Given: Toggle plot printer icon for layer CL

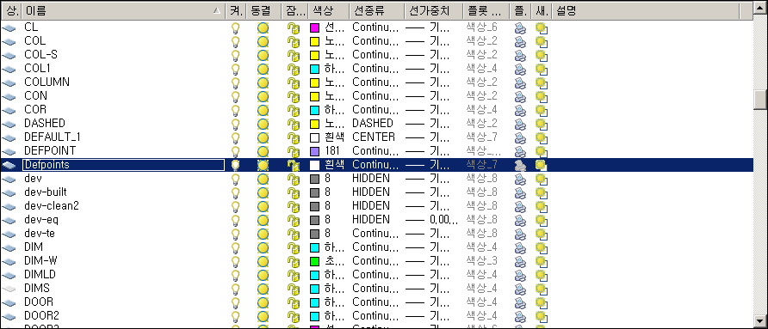Looking at the screenshot, I should [x=520, y=27].
